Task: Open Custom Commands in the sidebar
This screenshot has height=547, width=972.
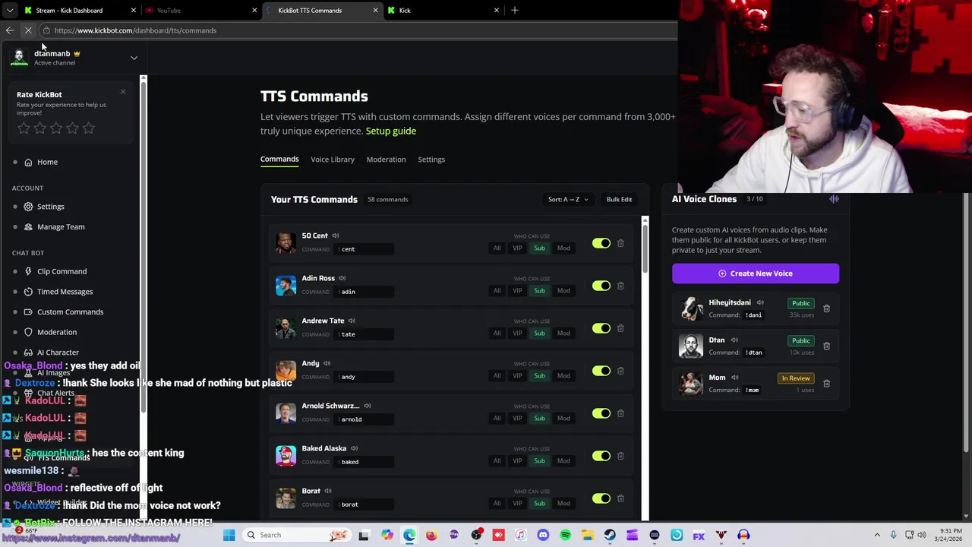Action: tap(71, 311)
